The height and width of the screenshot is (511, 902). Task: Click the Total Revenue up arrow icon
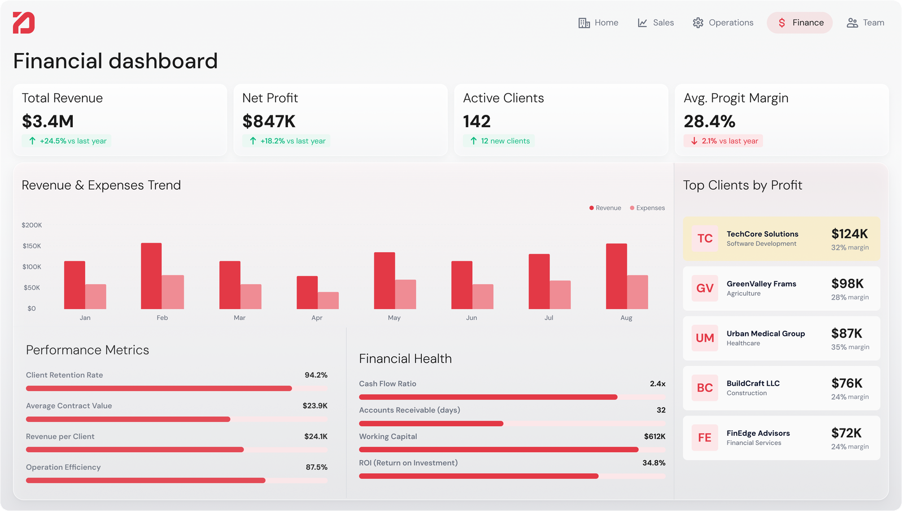pos(32,141)
